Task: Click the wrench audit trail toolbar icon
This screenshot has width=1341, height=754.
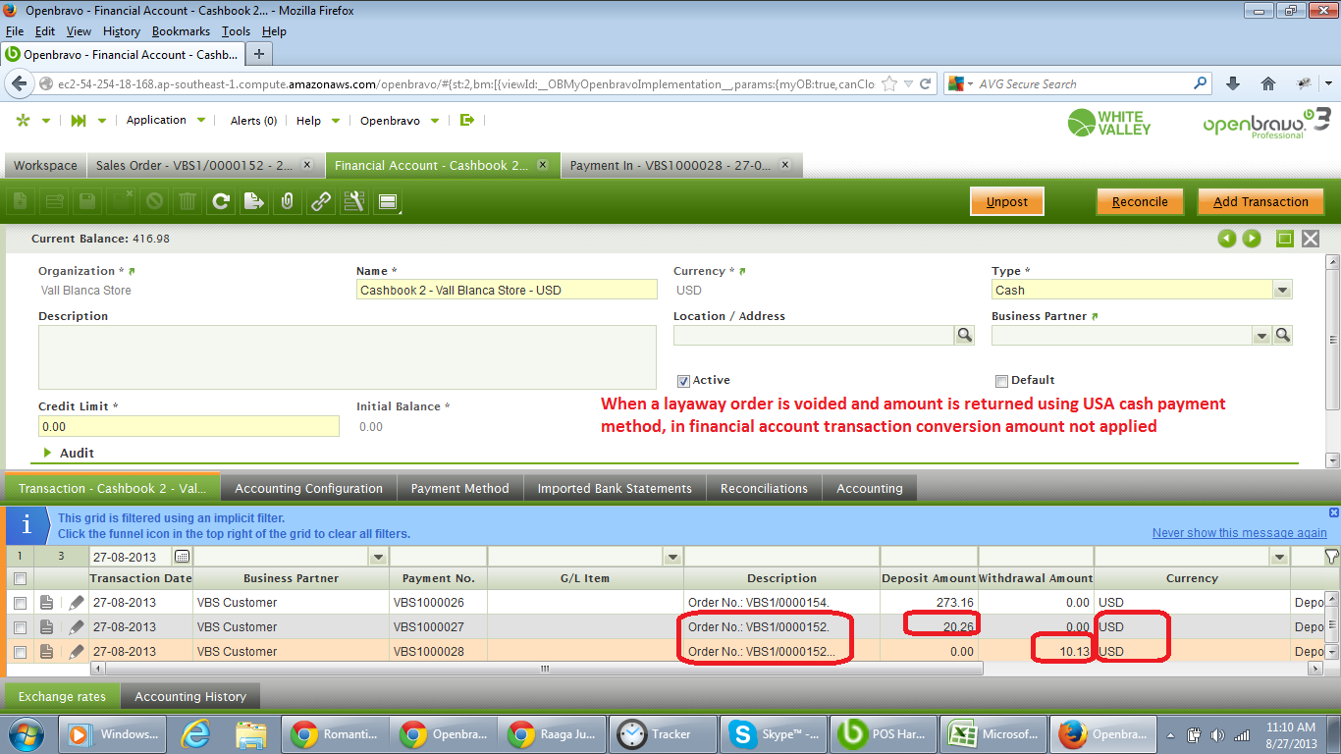Action: tap(354, 202)
